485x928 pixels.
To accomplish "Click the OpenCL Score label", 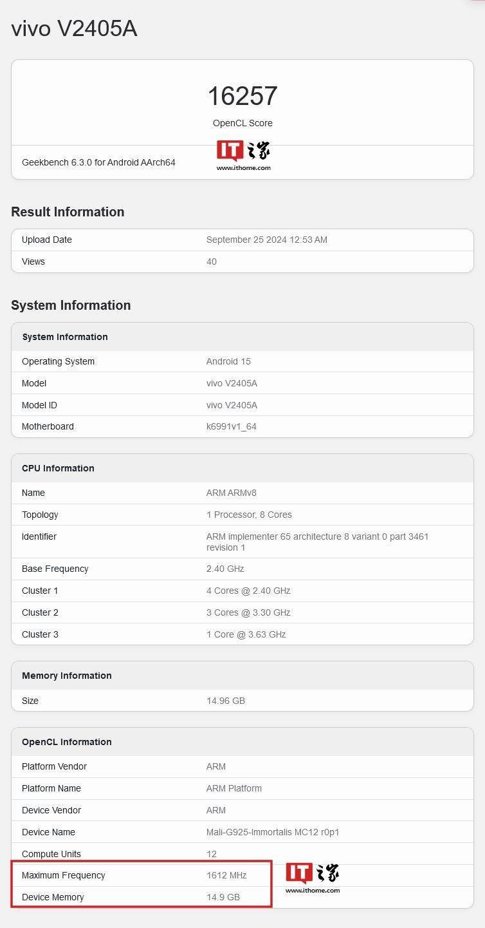I will [x=243, y=123].
